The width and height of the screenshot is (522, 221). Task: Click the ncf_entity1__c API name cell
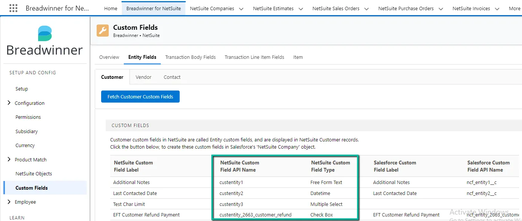pos(482,183)
